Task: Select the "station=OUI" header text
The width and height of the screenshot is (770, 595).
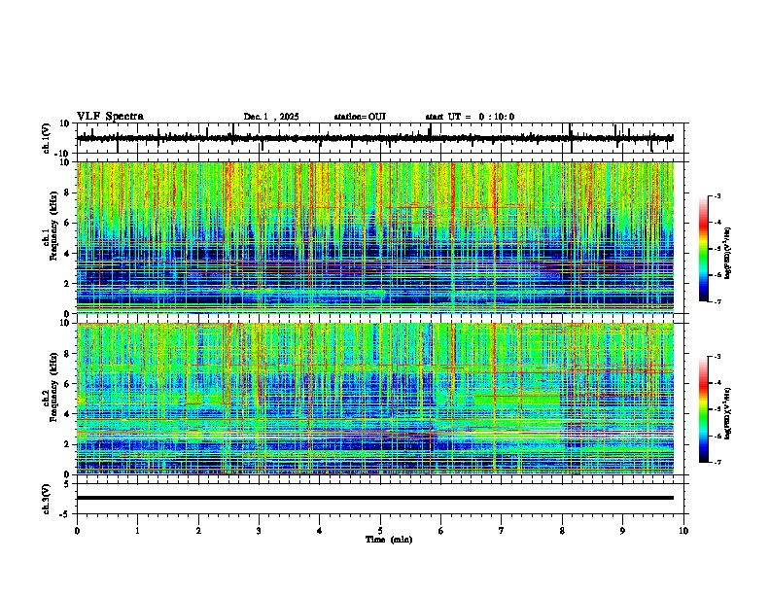Action: (x=360, y=117)
